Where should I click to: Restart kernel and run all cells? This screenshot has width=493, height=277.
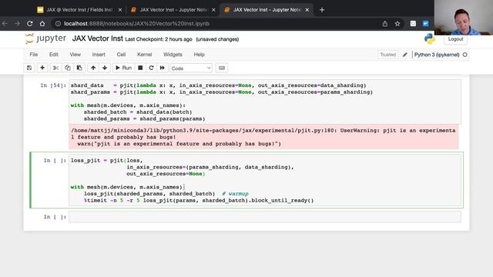pyautogui.click(x=163, y=68)
